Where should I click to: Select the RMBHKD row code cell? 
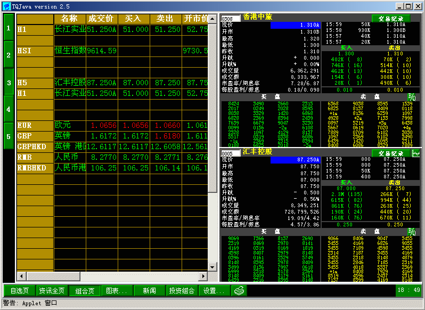(35, 168)
